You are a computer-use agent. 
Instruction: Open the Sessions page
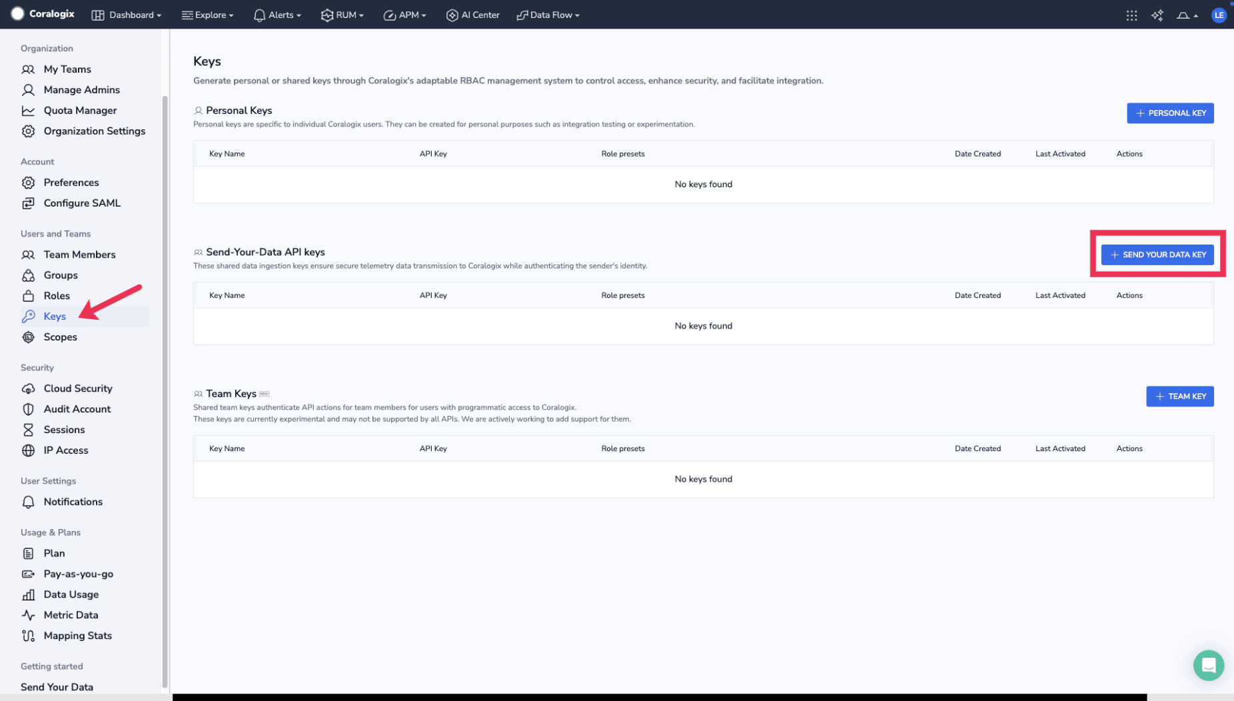coord(64,430)
